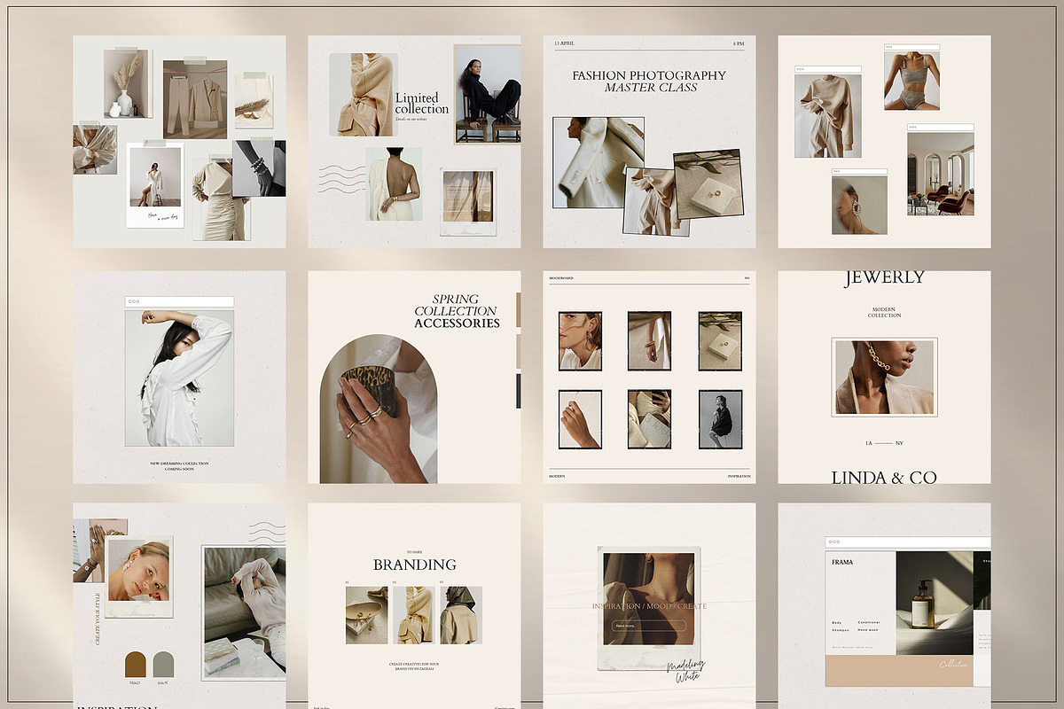Click the 'Modeling White' handwritten signature
The image size is (1064, 709).
687,671
